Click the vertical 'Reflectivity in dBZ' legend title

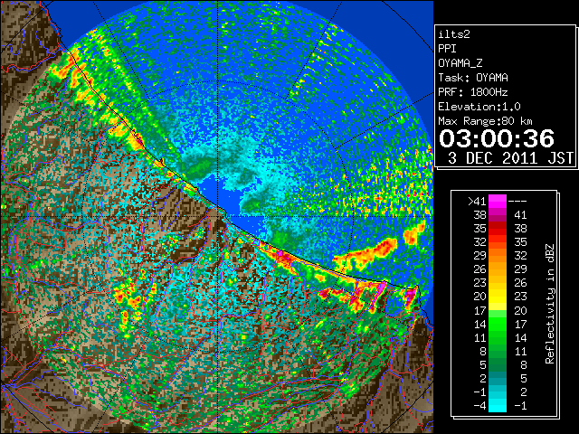click(x=550, y=304)
